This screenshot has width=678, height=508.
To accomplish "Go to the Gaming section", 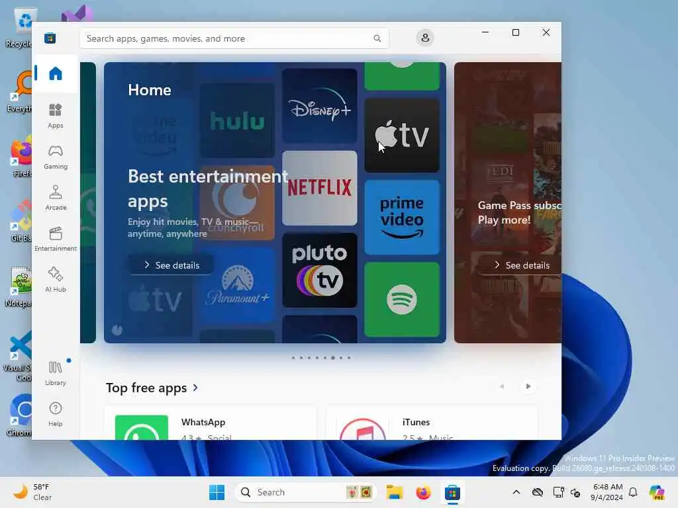I will 56,157.
